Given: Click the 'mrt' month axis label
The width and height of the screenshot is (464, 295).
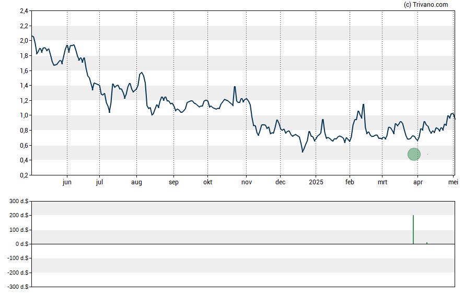Looking at the screenshot, I should click(x=382, y=182).
